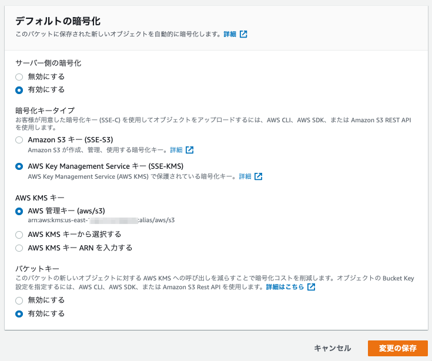Select AWS KMS キー ARN を入力する option

click(19, 248)
